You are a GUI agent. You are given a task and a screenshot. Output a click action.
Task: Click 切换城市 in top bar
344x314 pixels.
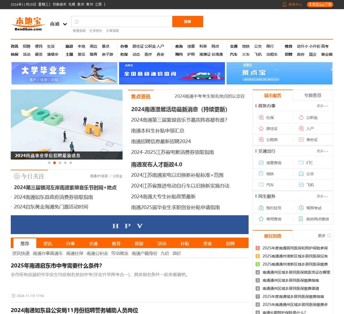pos(59,4)
